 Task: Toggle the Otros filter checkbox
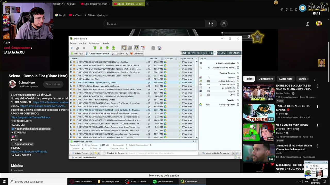[238, 95]
